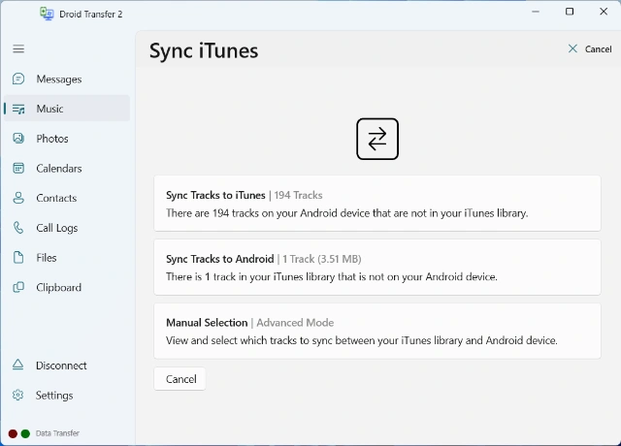Toggle the hamburger navigation menu
621x446 pixels.
coord(18,48)
